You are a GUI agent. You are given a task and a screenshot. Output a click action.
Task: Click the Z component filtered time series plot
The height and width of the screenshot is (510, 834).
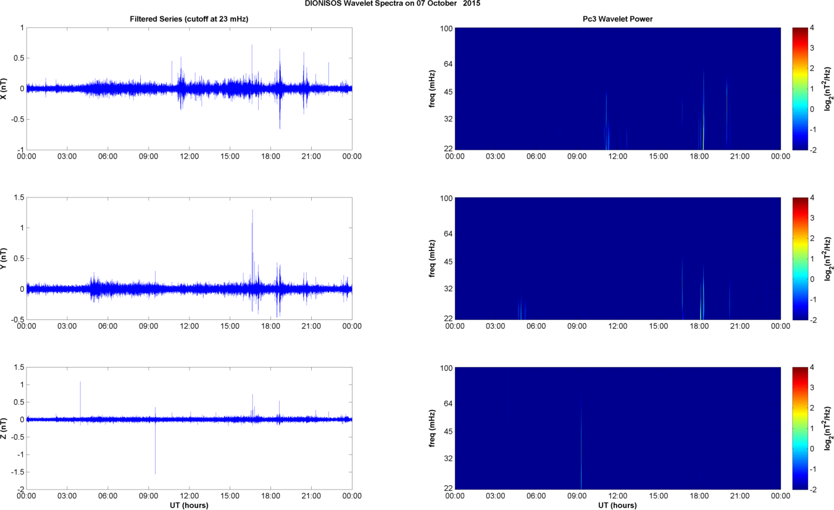[x=189, y=428]
